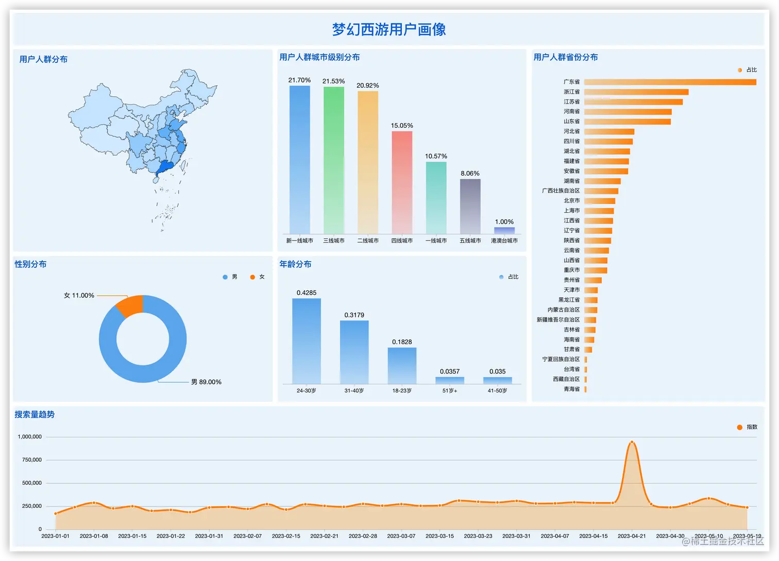Click the 15.05% city value label
779x561 pixels.
click(x=402, y=126)
